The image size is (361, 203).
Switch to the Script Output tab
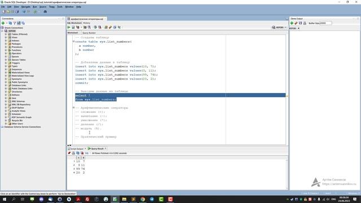(77, 149)
